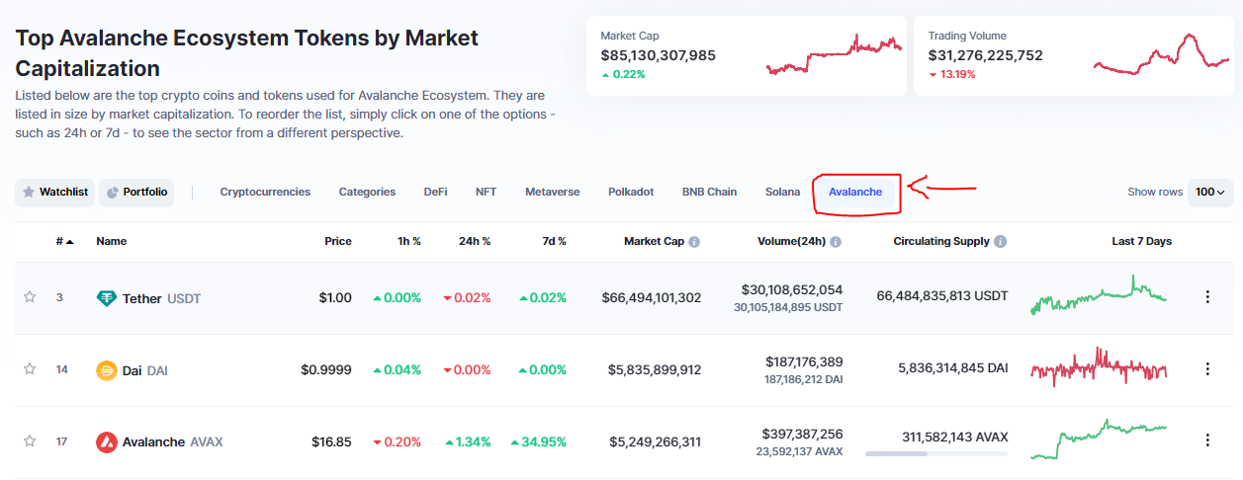The image size is (1243, 480).
Task: Expand the Show rows 100 dropdown
Action: (x=1210, y=193)
